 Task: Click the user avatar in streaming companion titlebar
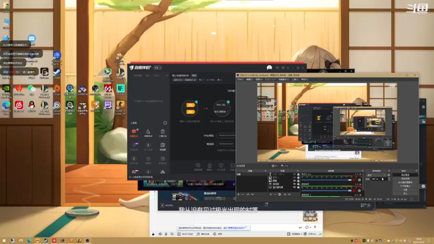pos(269,68)
